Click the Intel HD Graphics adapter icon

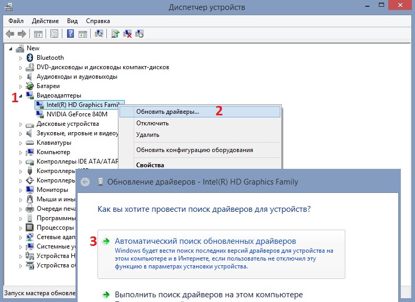click(x=40, y=105)
